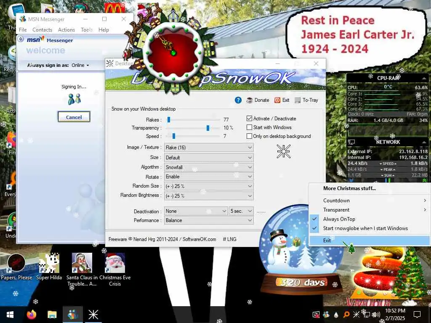This screenshot has width=431, height=323.
Task: Open the Always sign in as Online dropdown
Action: coord(80,65)
